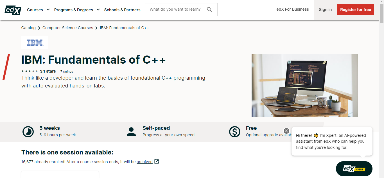Image resolution: width=384 pixels, height=178 pixels.
Task: Open the IBM partner logo
Action: pos(35,43)
